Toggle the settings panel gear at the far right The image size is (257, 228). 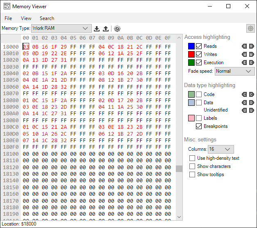click(250, 29)
